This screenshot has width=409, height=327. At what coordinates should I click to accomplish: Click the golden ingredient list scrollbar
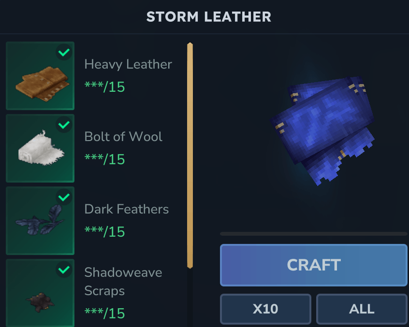point(190,156)
